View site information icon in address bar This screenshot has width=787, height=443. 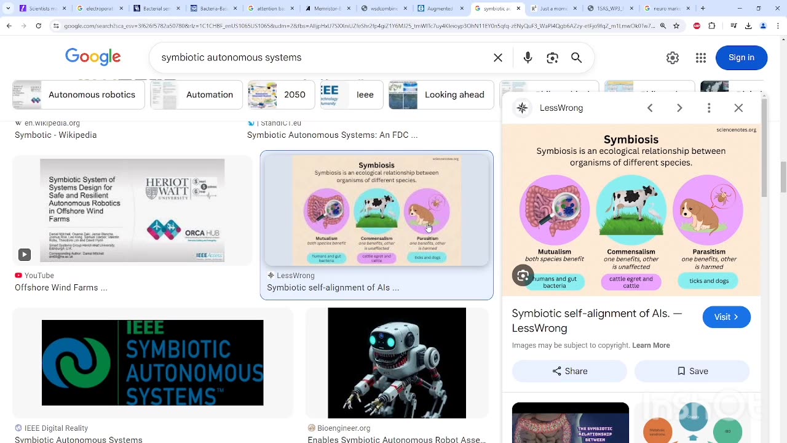click(56, 26)
